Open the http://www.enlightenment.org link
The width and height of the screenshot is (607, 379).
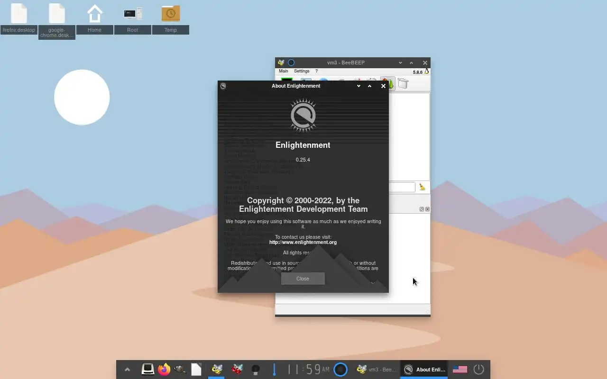pyautogui.click(x=303, y=243)
